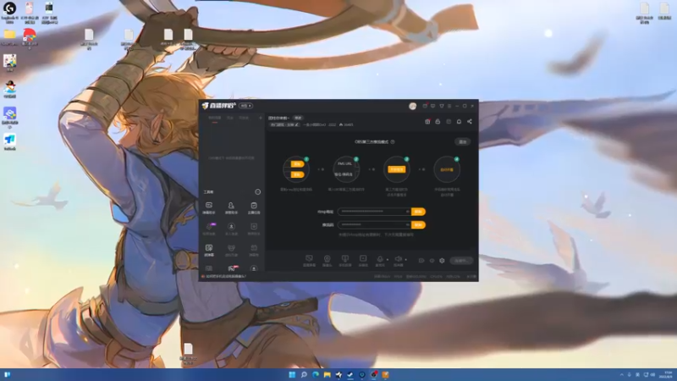Open the Windows Start menu
The height and width of the screenshot is (381, 677).
point(292,374)
